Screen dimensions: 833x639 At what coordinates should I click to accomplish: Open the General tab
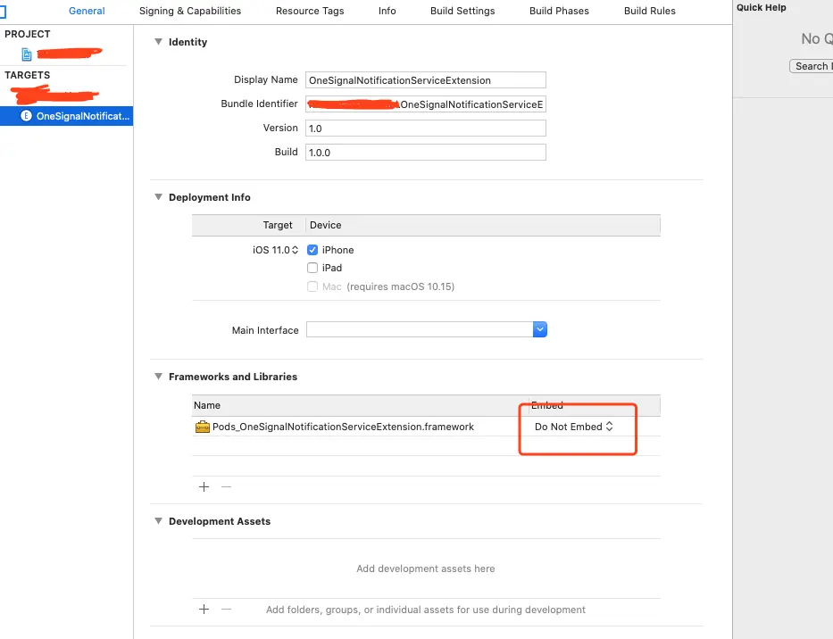87,11
